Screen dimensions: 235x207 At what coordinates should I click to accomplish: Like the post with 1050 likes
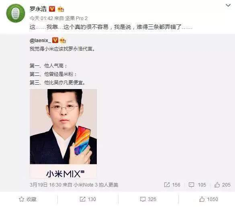(x=208, y=199)
